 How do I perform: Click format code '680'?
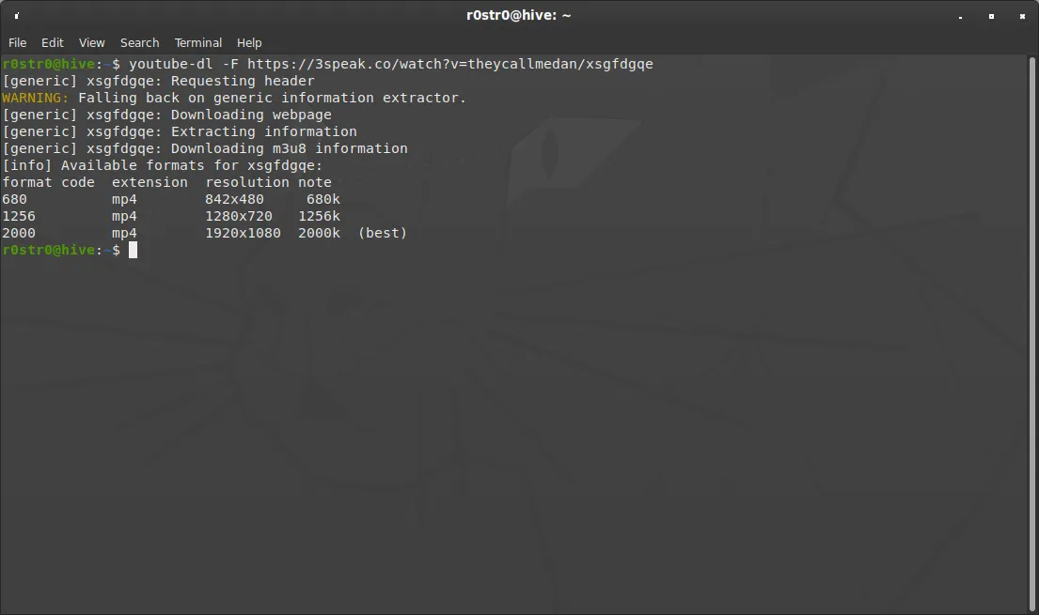tap(15, 199)
